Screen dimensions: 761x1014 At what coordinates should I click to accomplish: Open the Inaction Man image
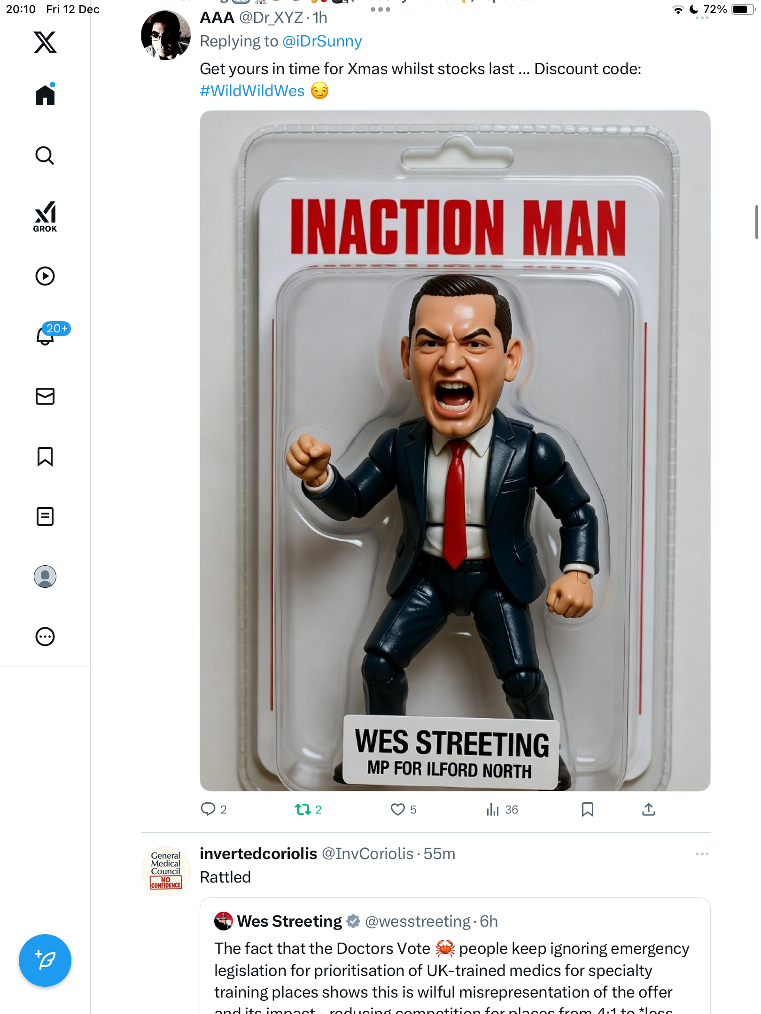pyautogui.click(x=455, y=451)
